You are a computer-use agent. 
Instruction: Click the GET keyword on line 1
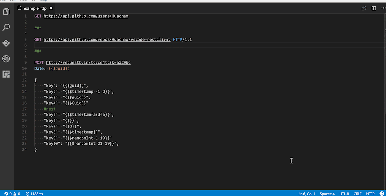38,16
